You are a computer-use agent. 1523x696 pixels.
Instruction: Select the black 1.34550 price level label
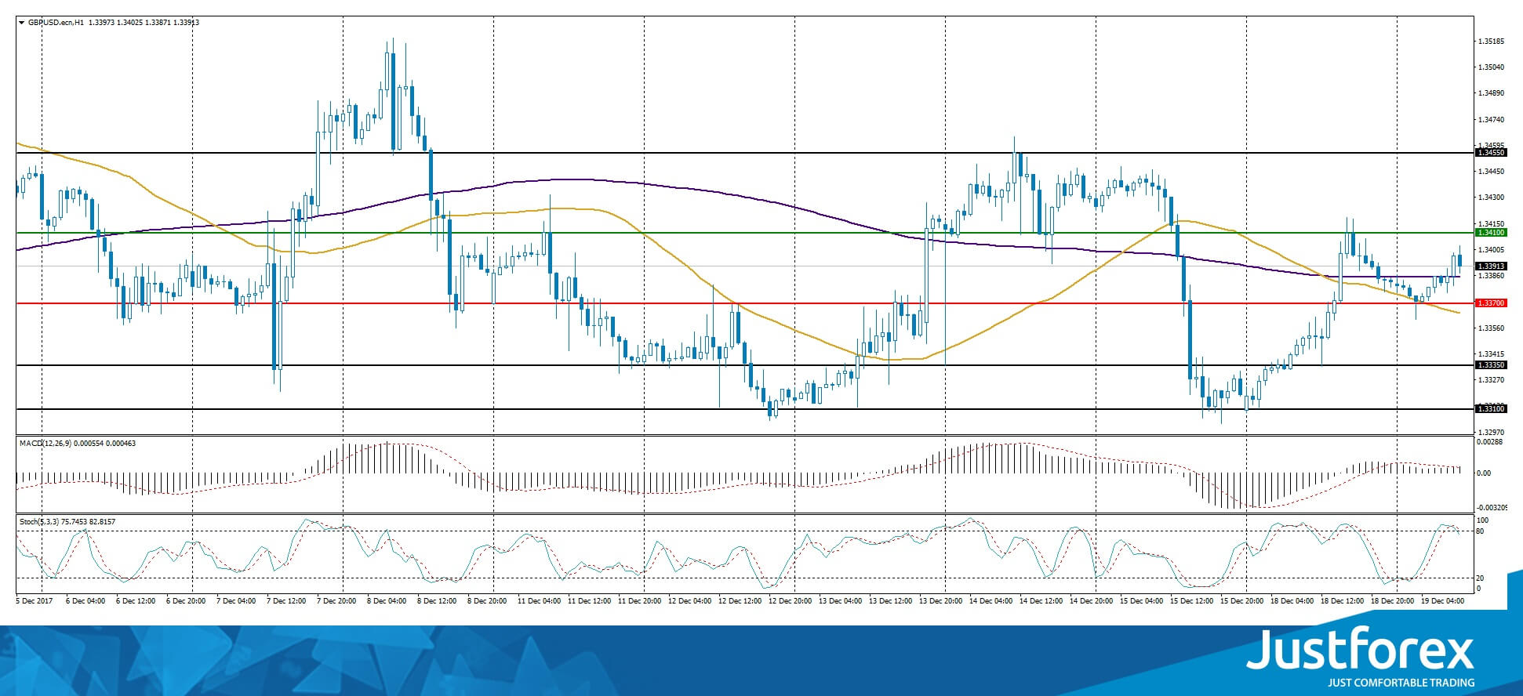(x=1491, y=154)
